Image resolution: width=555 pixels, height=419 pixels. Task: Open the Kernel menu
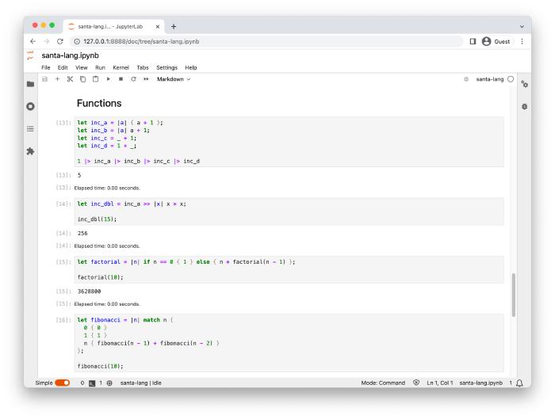(121, 67)
